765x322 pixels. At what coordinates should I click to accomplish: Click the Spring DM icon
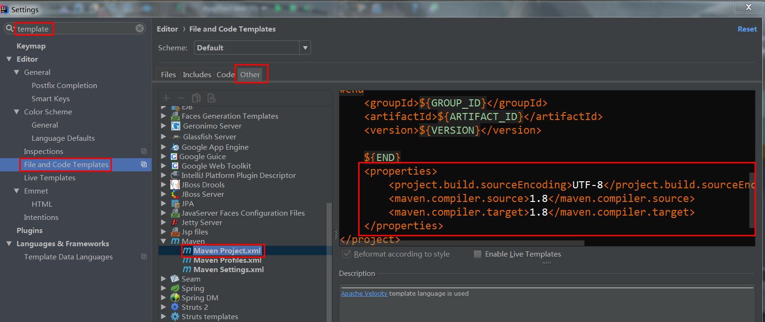coord(175,298)
